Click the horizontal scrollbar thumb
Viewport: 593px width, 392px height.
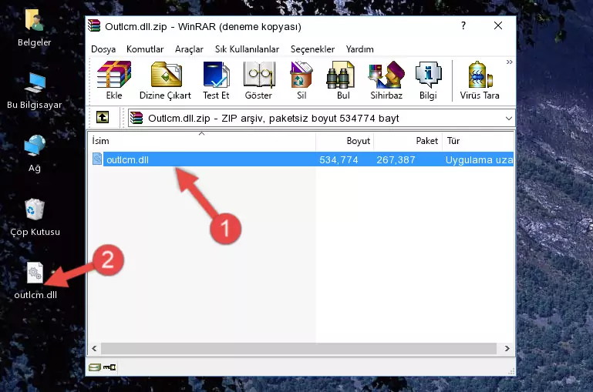click(298, 349)
